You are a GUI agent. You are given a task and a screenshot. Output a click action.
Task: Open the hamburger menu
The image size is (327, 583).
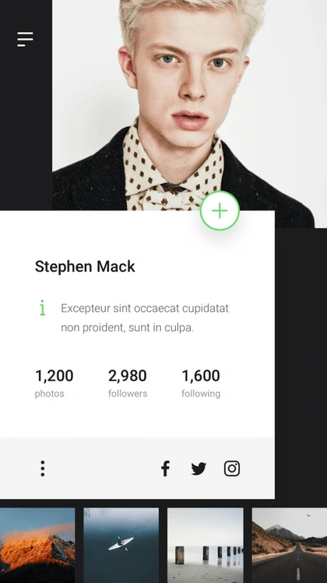click(25, 40)
